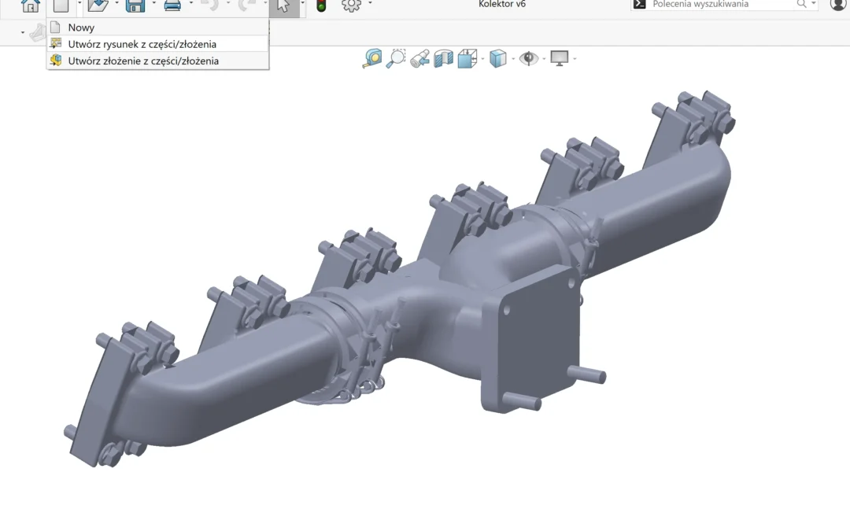Open a file with the Open icon
The width and height of the screenshot is (850, 531).
(98, 6)
